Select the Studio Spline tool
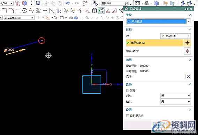The image size is (198, 135). [31, 11]
